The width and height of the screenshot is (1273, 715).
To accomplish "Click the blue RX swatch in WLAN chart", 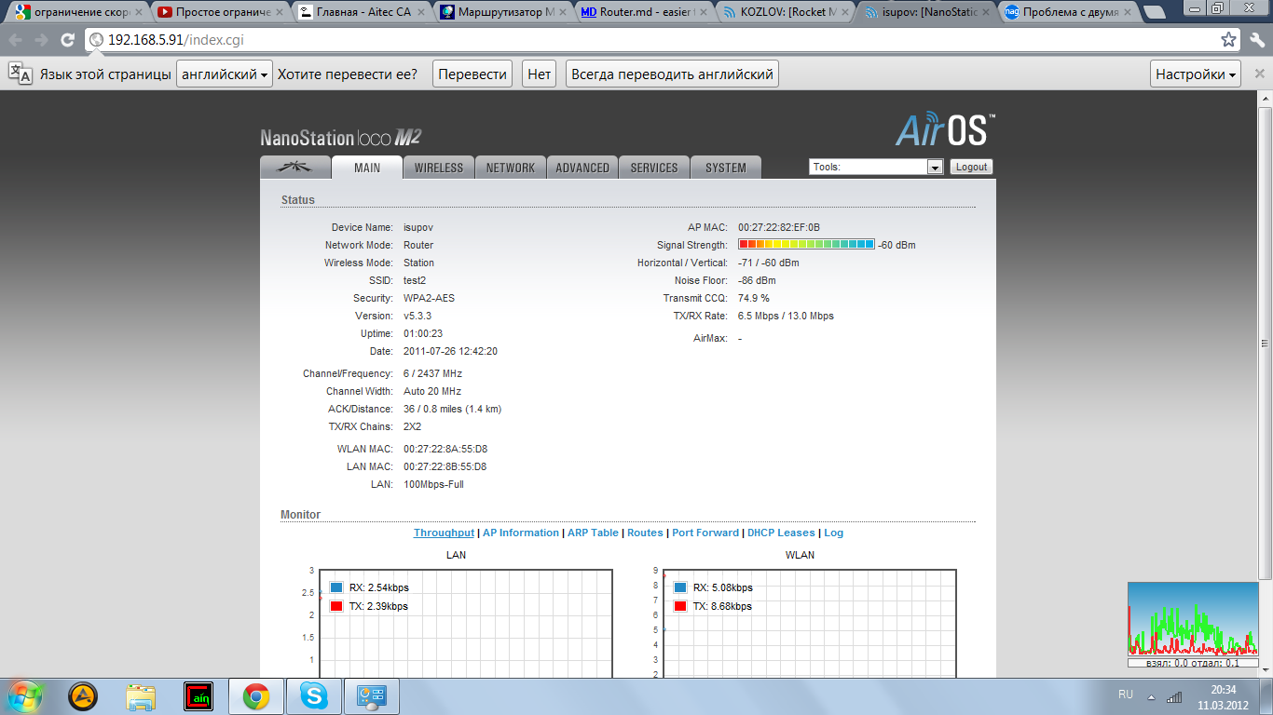I will (680, 587).
